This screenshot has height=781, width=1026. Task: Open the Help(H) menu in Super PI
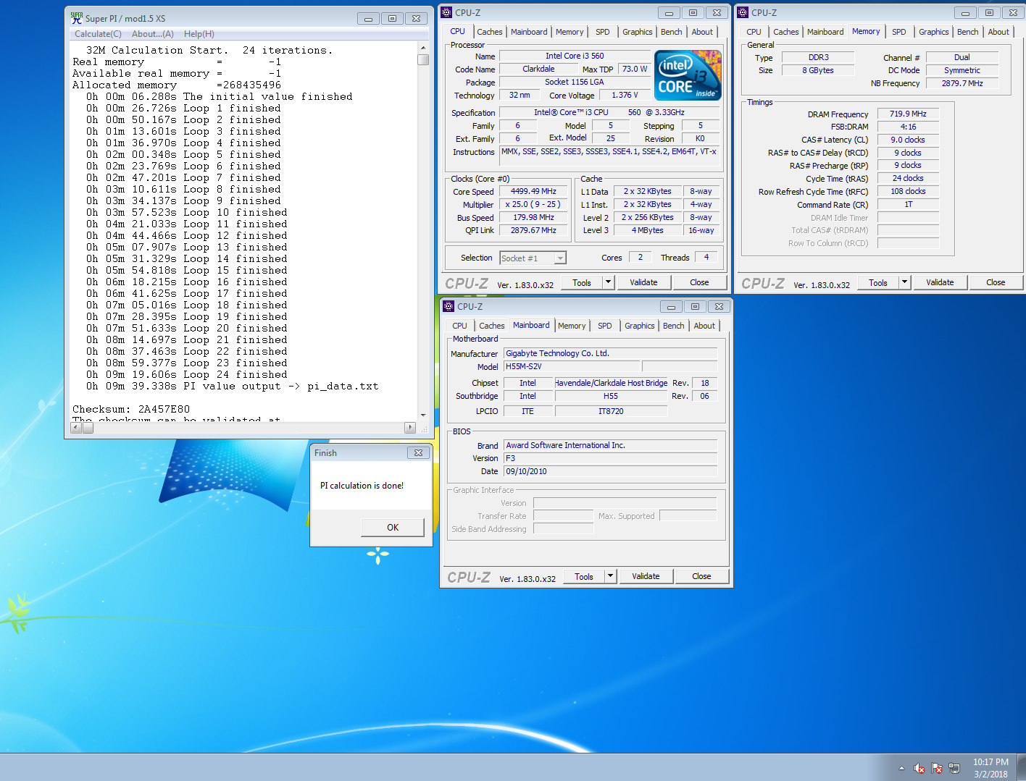(199, 34)
